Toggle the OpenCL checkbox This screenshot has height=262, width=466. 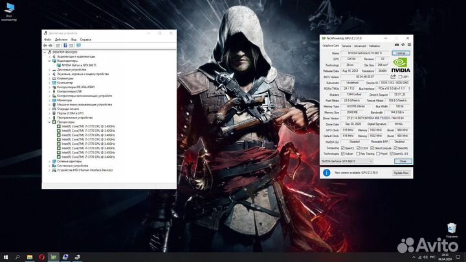(x=343, y=148)
